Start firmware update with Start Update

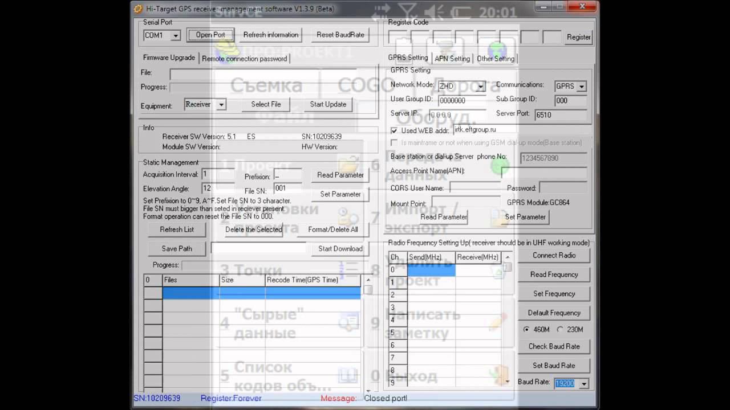click(x=328, y=105)
